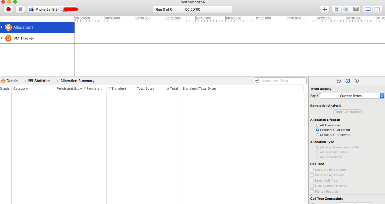The width and height of the screenshot is (385, 204).
Task: Click the Mark Generation button
Action: pyautogui.click(x=347, y=112)
